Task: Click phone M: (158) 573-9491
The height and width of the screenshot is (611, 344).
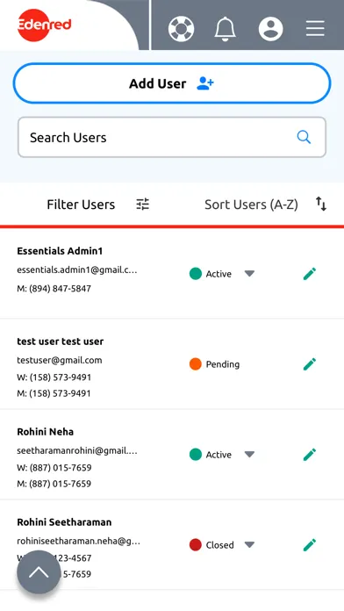Action: 54,393
